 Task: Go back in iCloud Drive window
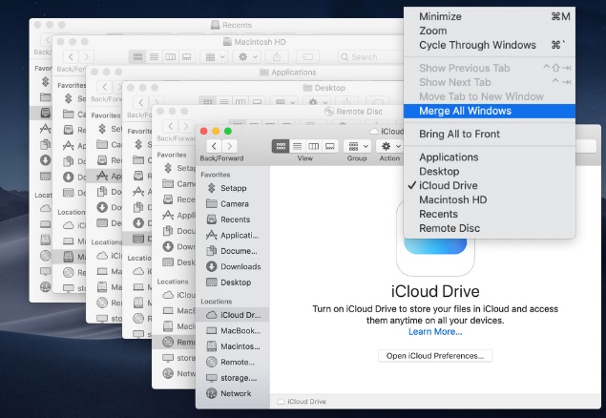[214, 146]
